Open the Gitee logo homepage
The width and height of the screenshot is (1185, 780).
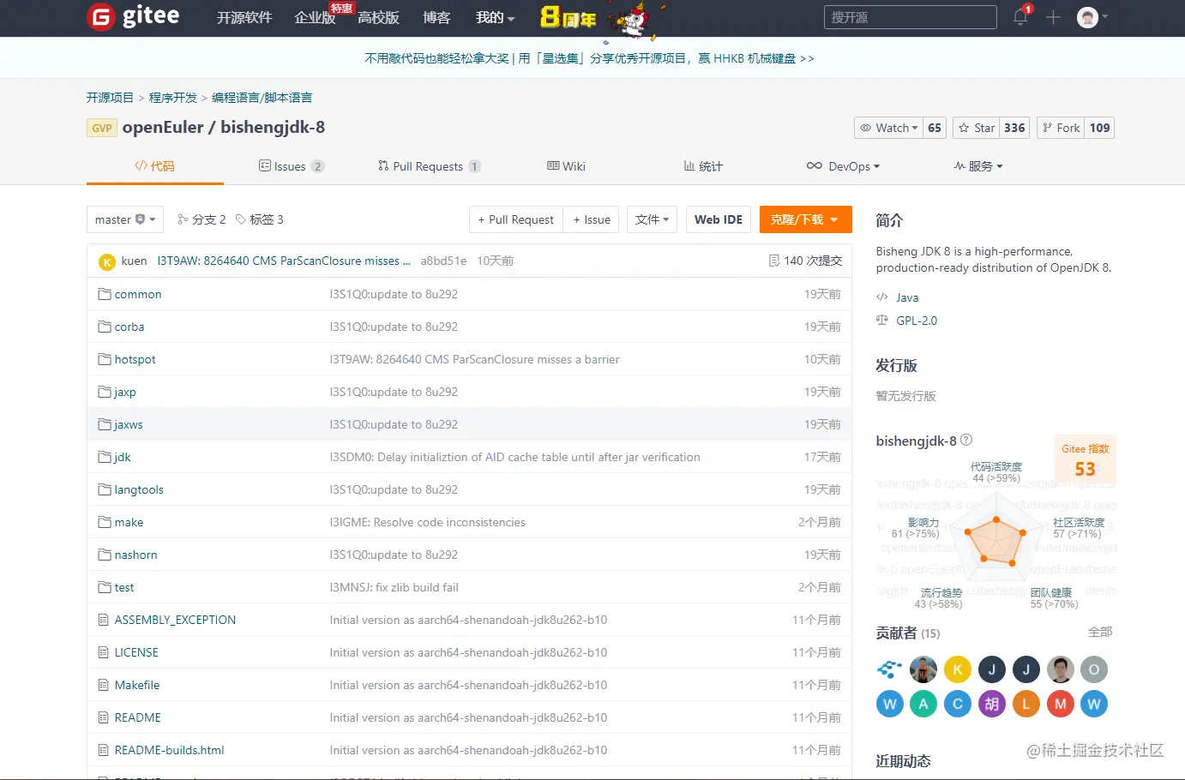click(x=134, y=16)
